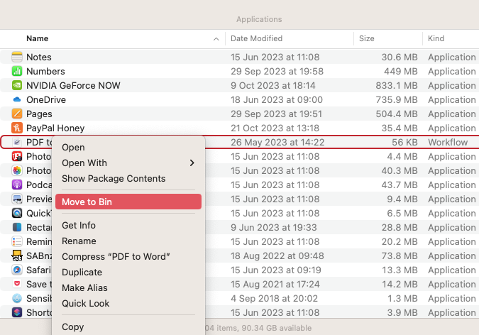Click the 4 Sep 2018 at 20:02 date
Image resolution: width=479 pixels, height=335 pixels.
274,298
